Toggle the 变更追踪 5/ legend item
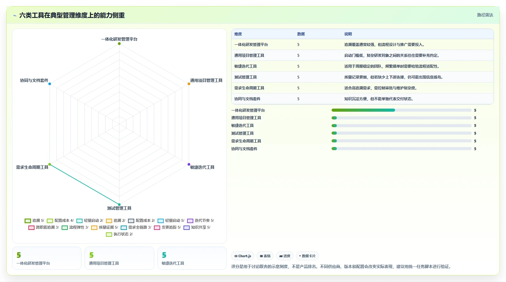506x282 pixels. point(167,227)
